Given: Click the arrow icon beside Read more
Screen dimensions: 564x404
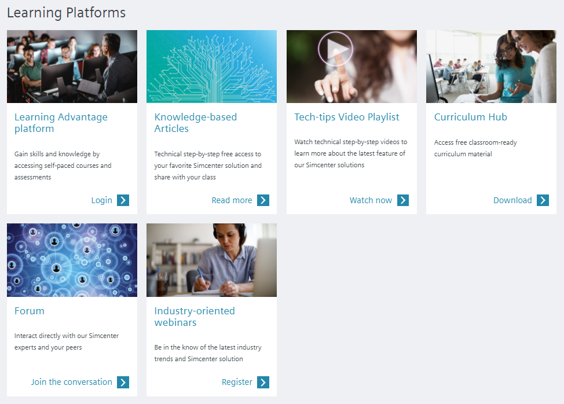Looking at the screenshot, I should (x=263, y=200).
